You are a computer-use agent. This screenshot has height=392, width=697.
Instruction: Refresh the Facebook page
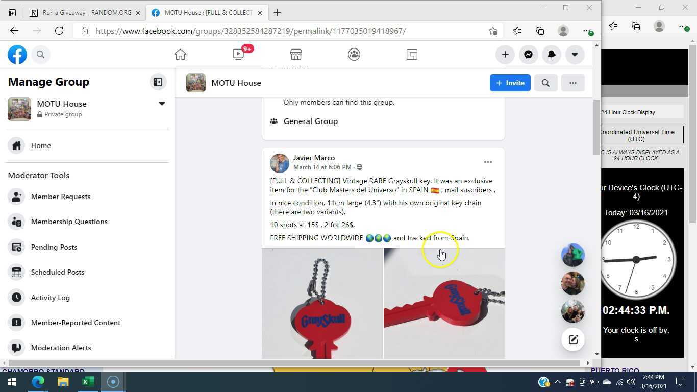[59, 31]
